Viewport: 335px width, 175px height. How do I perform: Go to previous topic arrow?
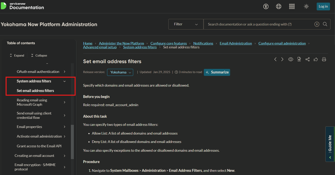click(x=275, y=59)
